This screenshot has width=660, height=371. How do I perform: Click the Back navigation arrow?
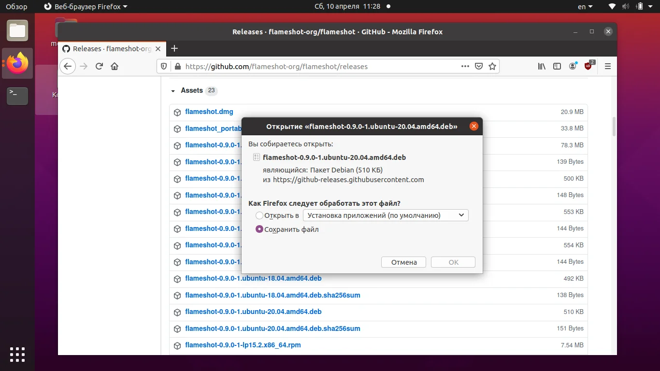point(68,66)
